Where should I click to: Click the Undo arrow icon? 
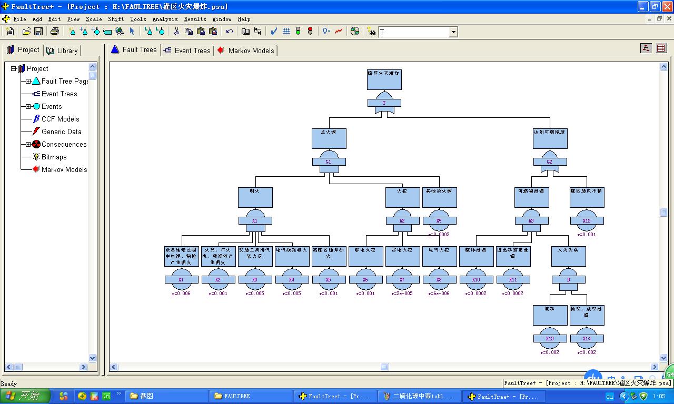click(230, 32)
